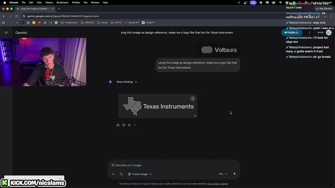Viewport: 335px width, 188px height.
Task: Open the Claude API bookmark
Action: click(x=132, y=23)
